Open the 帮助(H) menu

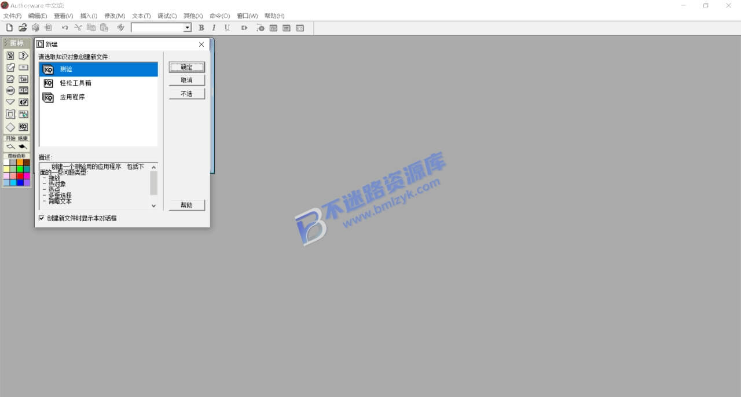(x=274, y=16)
